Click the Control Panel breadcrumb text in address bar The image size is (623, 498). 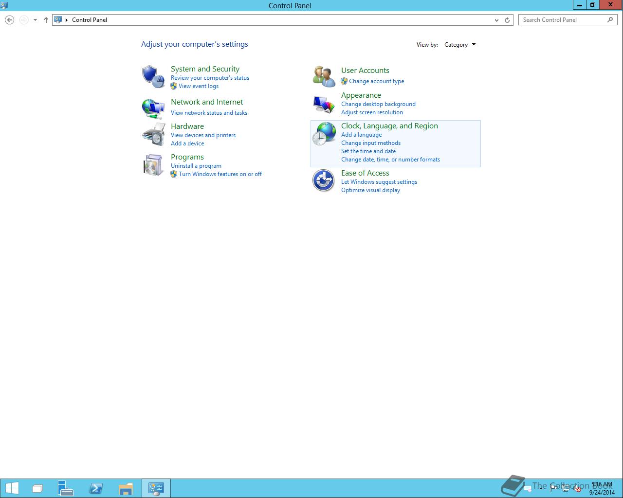pyautogui.click(x=90, y=20)
